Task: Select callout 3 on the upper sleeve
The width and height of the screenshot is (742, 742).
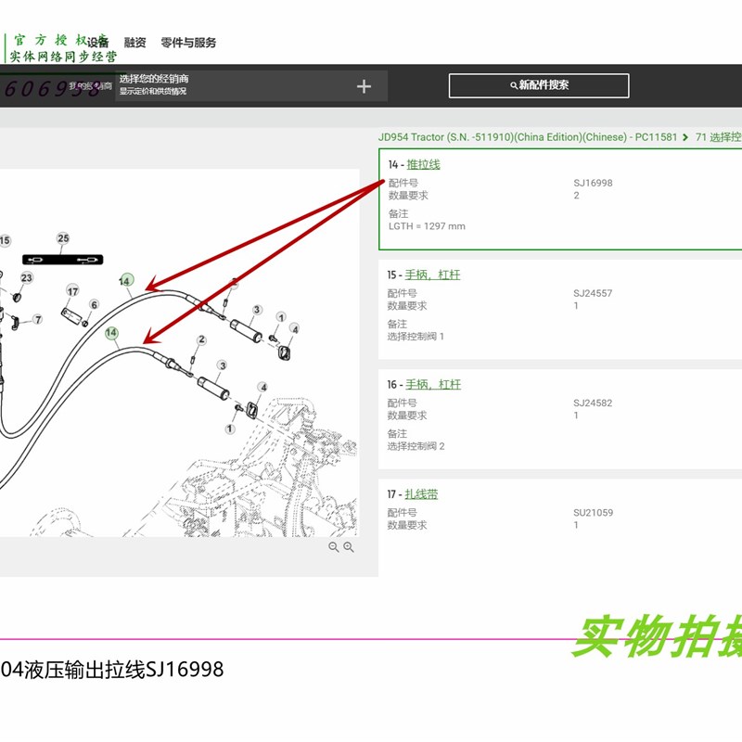Action: click(x=257, y=310)
